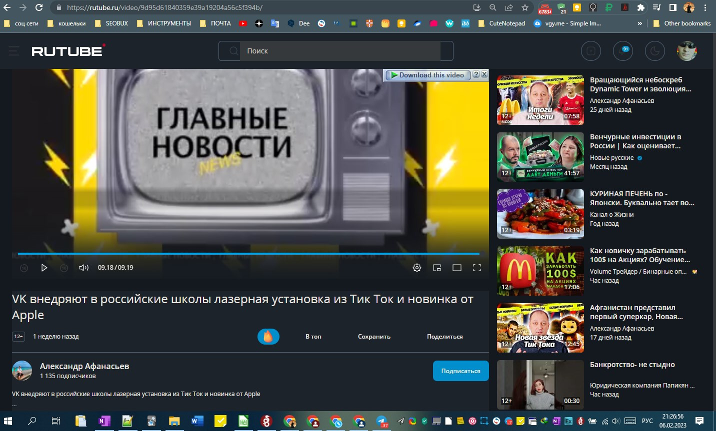Click Поделиться button
Image resolution: width=716 pixels, height=431 pixels.
(445, 337)
